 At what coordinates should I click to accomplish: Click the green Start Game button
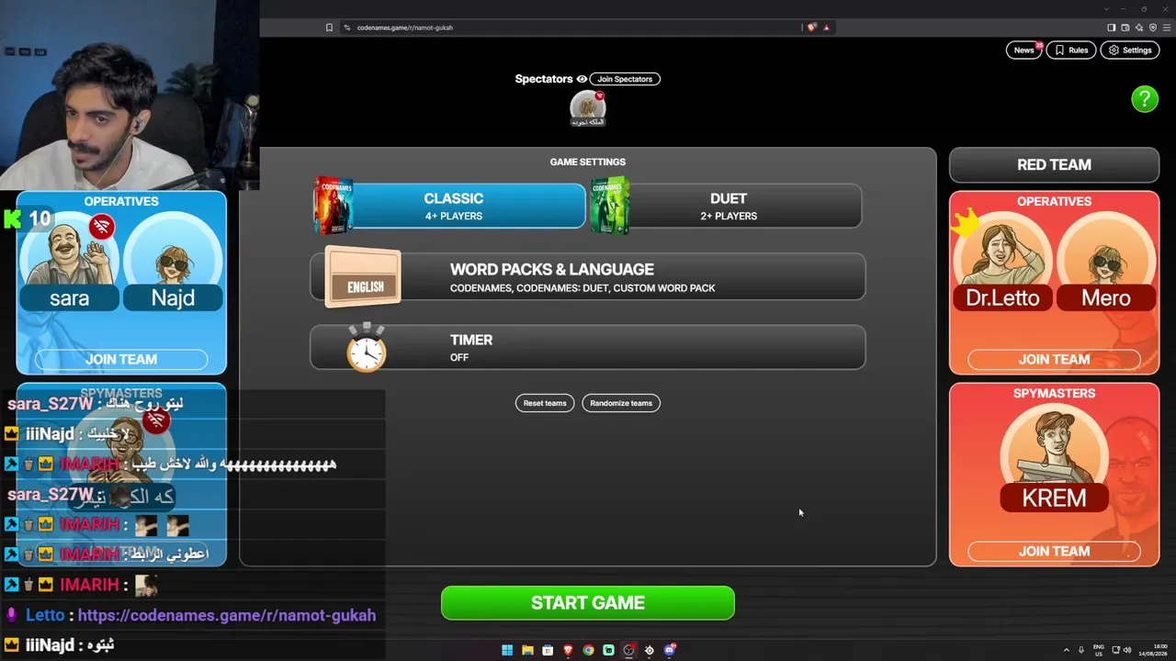tap(588, 603)
